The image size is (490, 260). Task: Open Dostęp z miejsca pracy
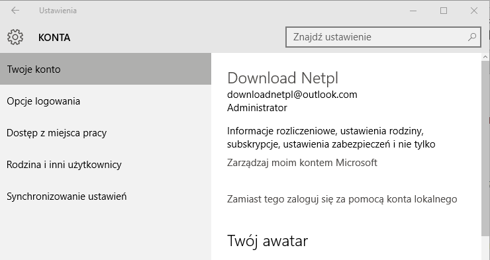click(x=106, y=133)
